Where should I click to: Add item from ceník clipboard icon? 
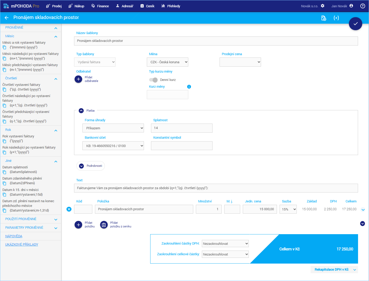[x=104, y=225]
